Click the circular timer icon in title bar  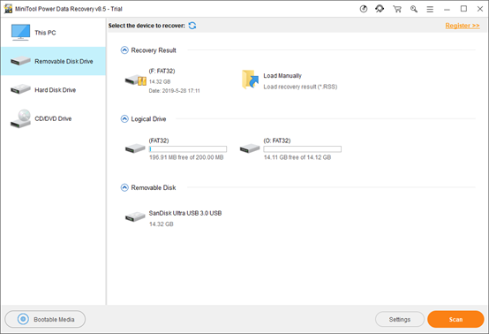tap(364, 9)
